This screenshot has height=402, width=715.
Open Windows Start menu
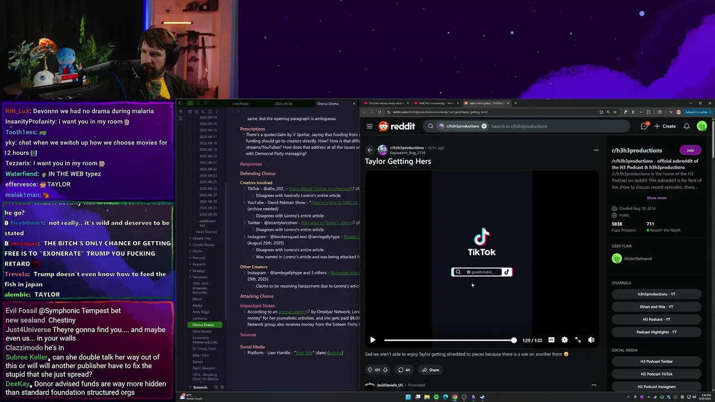point(408,398)
